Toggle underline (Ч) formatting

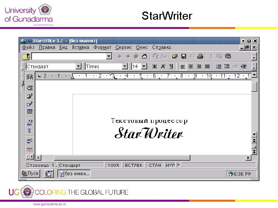pos(171,67)
